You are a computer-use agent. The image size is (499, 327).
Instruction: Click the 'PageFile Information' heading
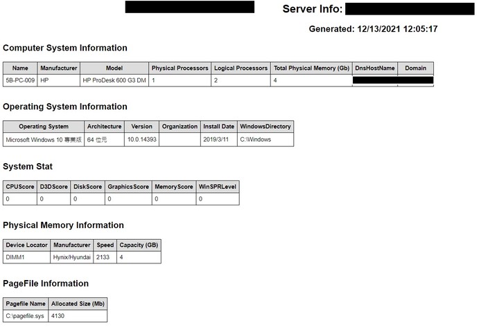point(46,283)
